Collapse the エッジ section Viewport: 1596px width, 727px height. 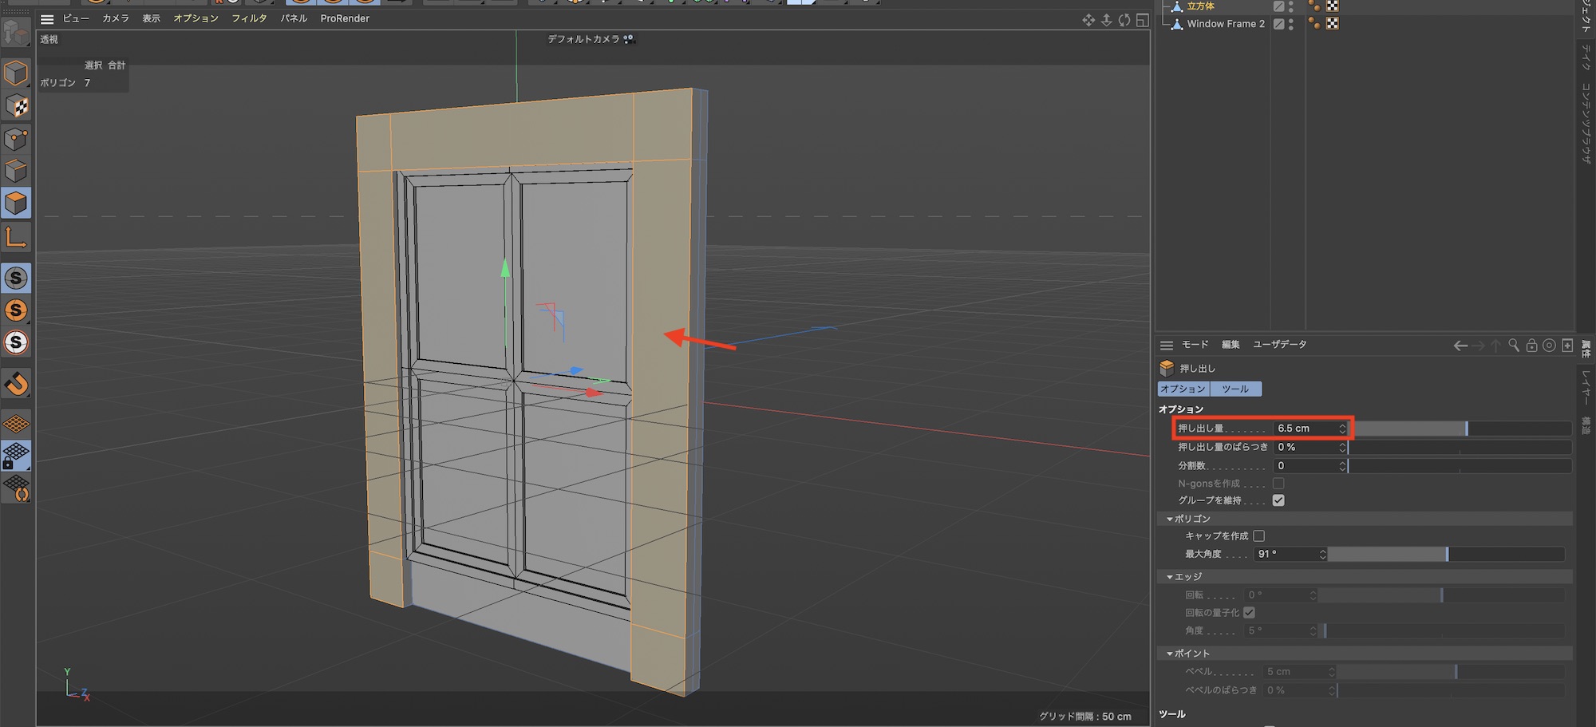[x=1170, y=577]
